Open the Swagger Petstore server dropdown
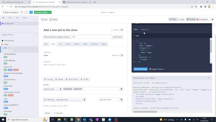Image resolution: width=216 pixels, height=122 pixels. (x=157, y=69)
